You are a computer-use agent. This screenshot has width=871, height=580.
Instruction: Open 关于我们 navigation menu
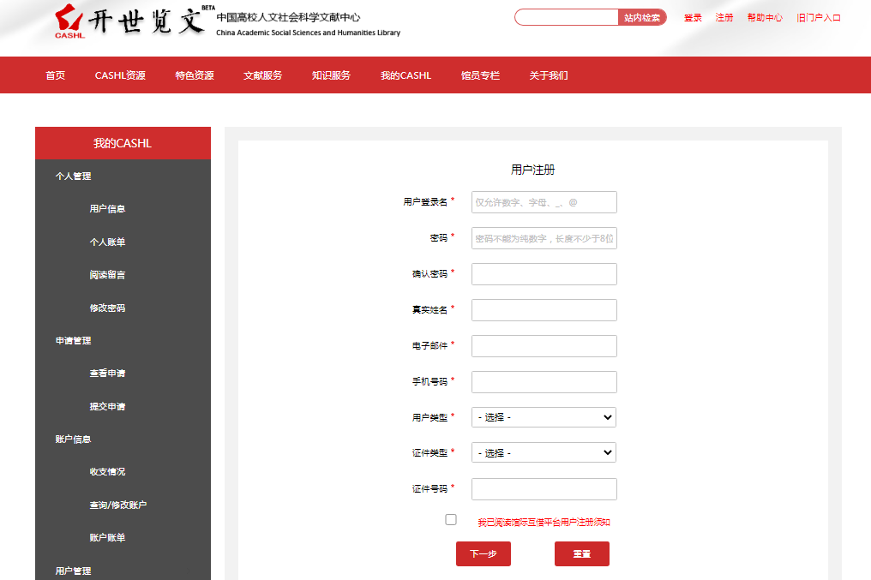(549, 75)
